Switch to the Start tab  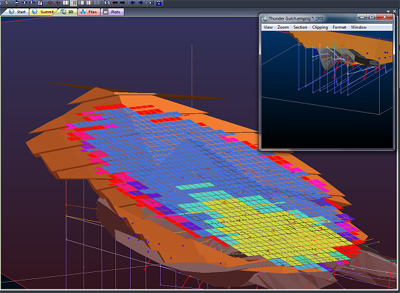click(17, 12)
